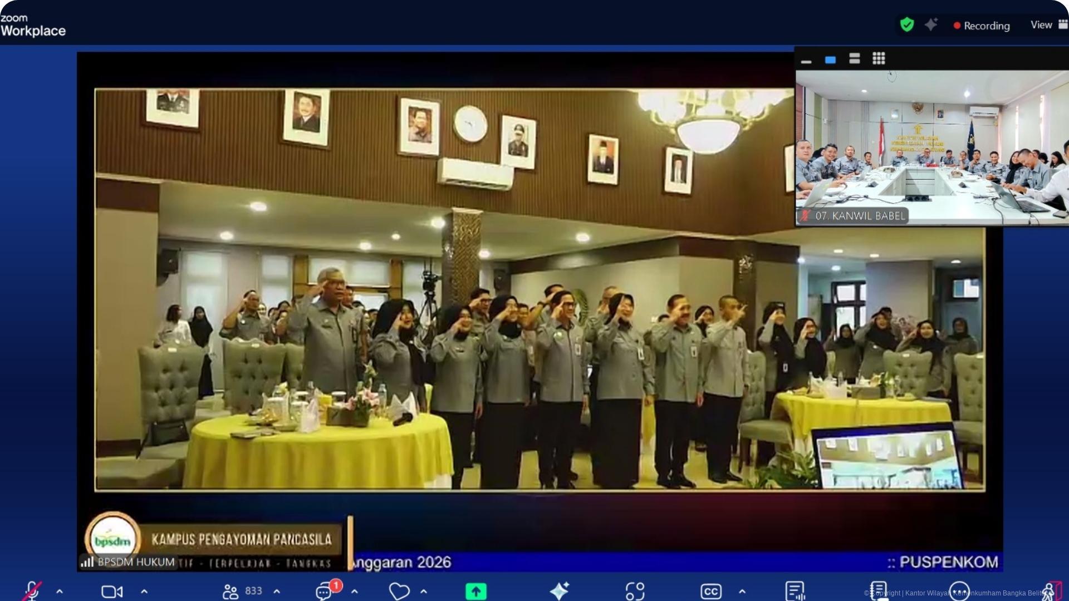Select the 07. KANWIL BABEL video thumbnail
This screenshot has width=1069, height=601.
pos(932,148)
